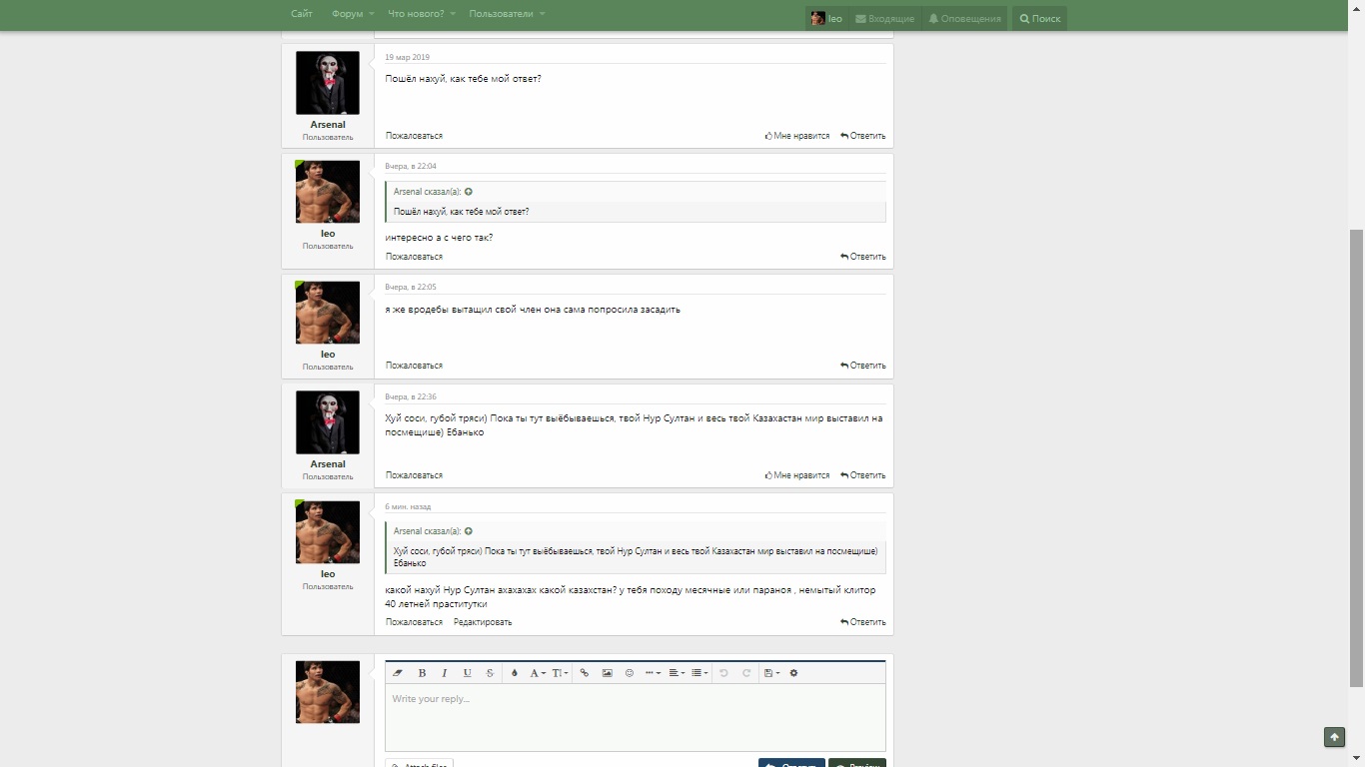Expand the Что нового? dropdown arrow
1365x767 pixels.
coord(453,14)
